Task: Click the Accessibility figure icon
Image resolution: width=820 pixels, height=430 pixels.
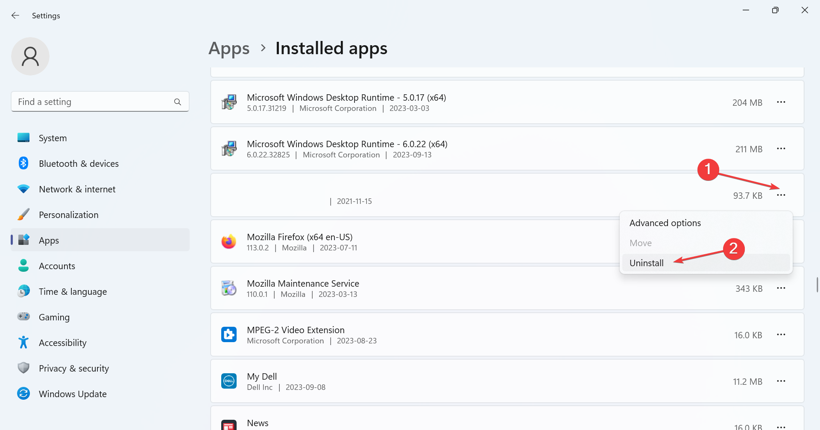Action: 23,342
